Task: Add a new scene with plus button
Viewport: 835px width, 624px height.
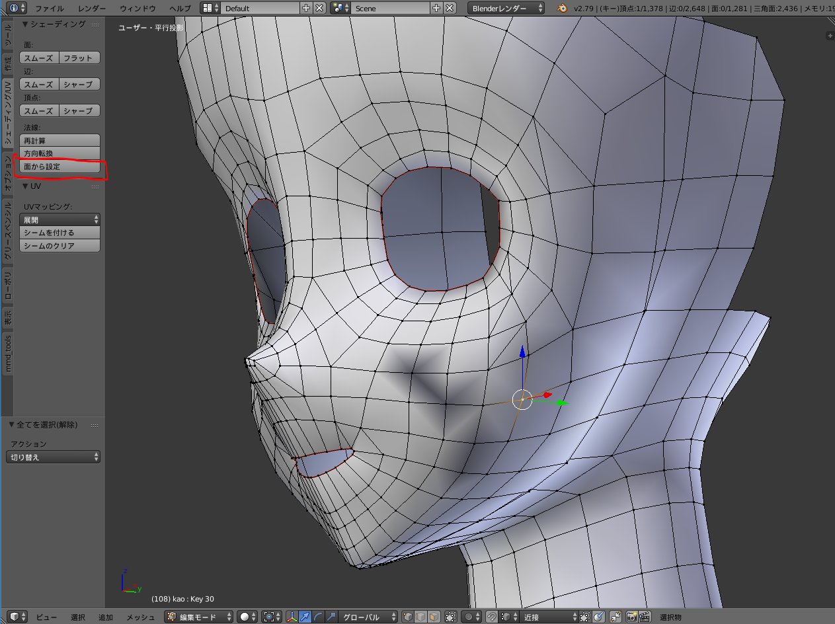Action: [436, 8]
